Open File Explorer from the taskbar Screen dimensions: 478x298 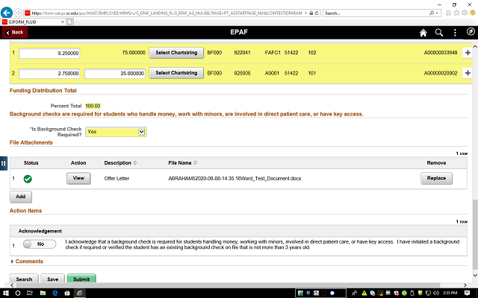[x=43, y=293]
